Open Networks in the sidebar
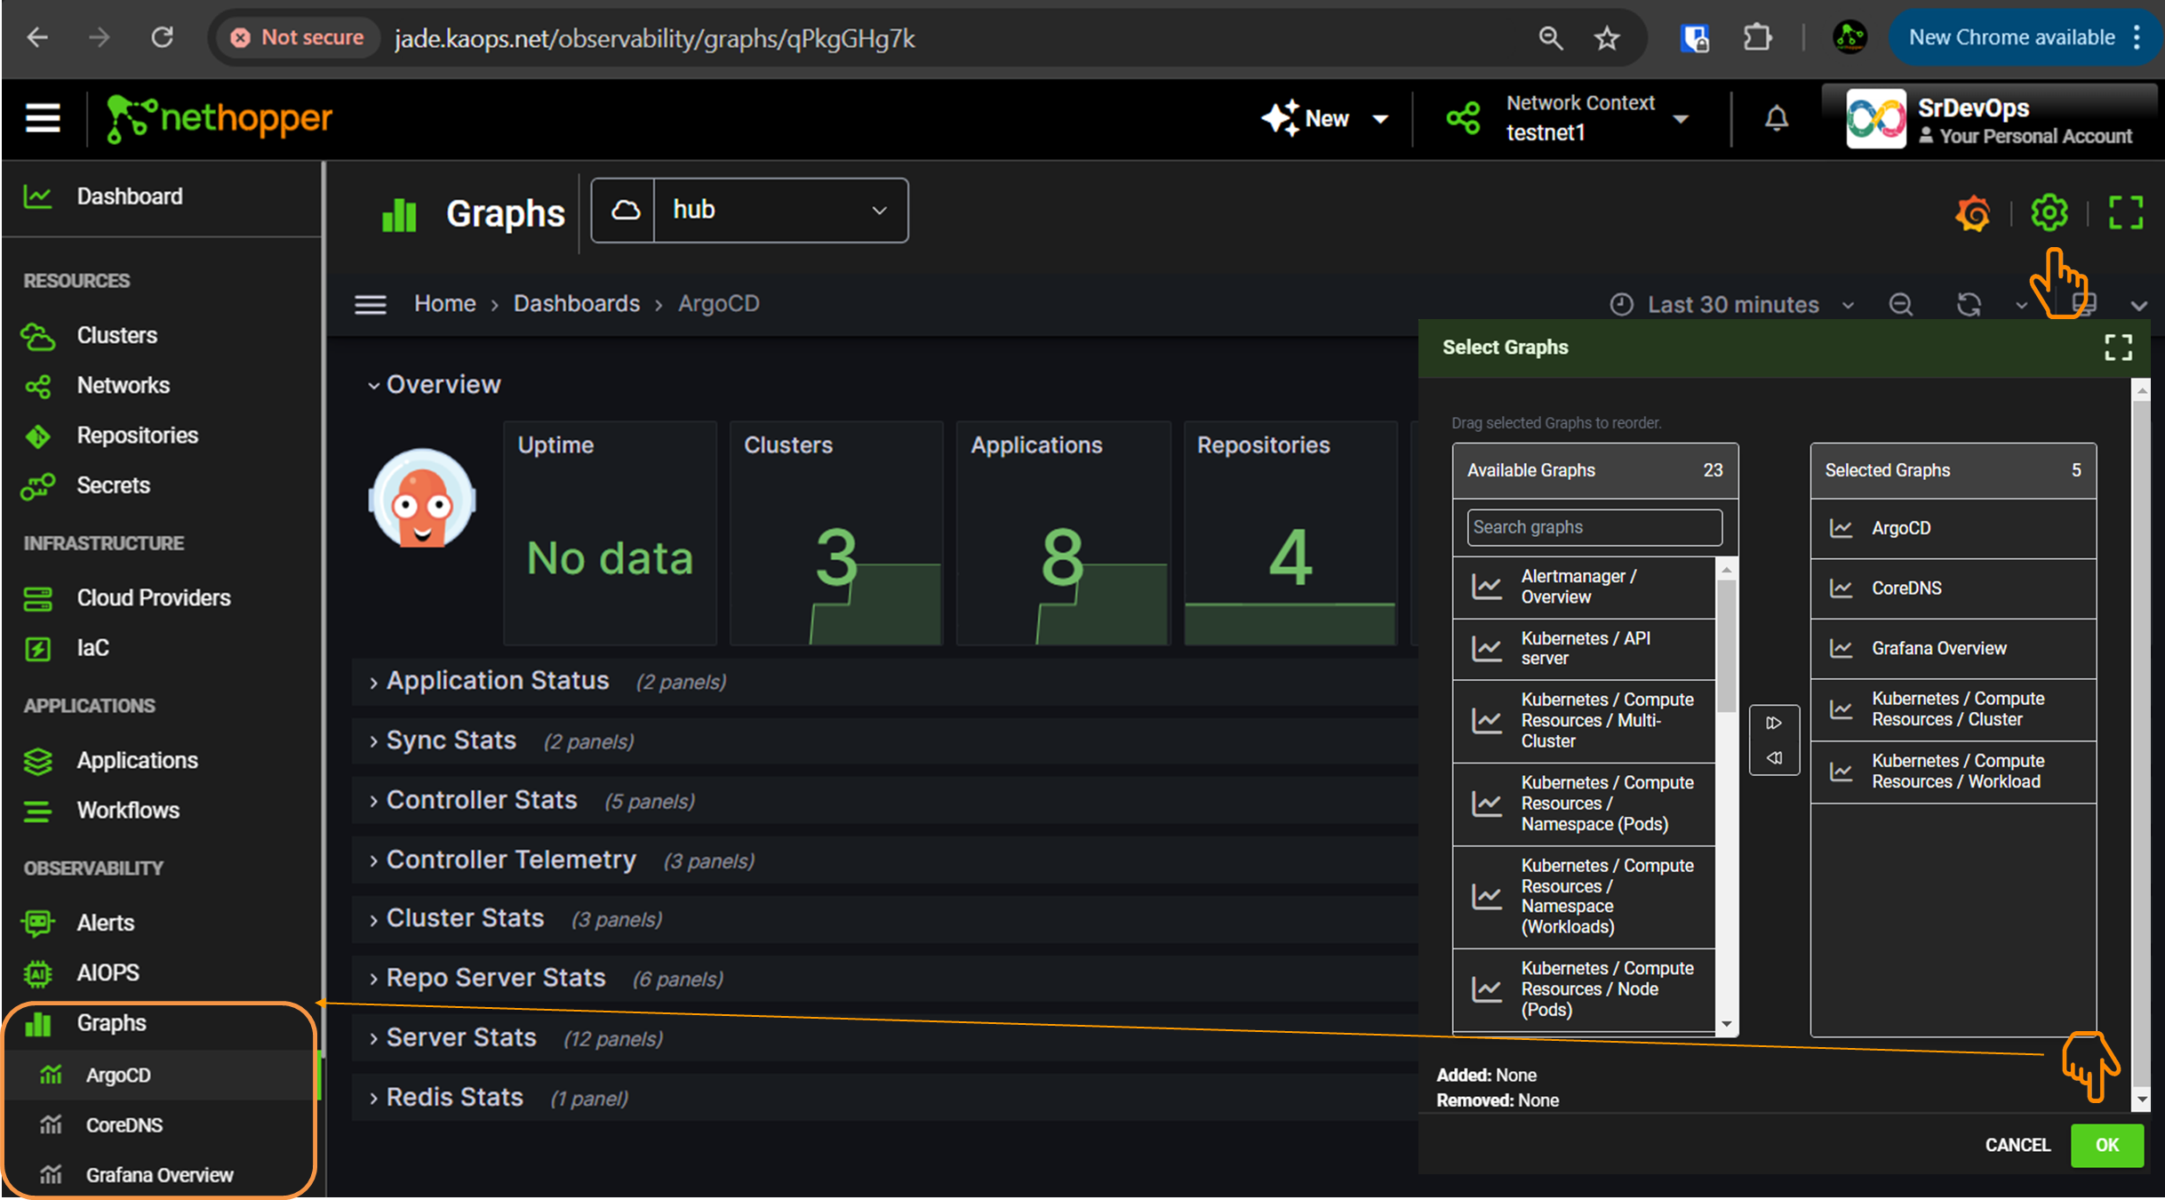Screen dimensions: 2165x1200 pos(162,386)
